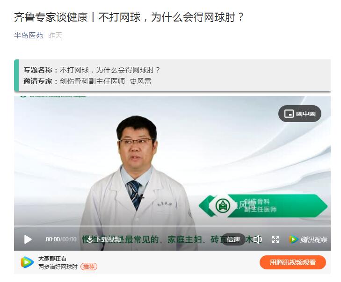Play the video with the play button
Image resolution: width=341 pixels, height=282 pixels.
[28, 239]
